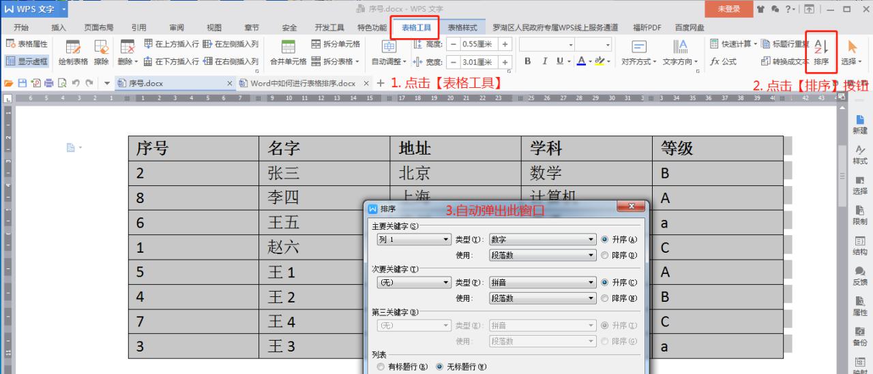
Task: Click the fx 公式 formula button
Action: pos(724,61)
